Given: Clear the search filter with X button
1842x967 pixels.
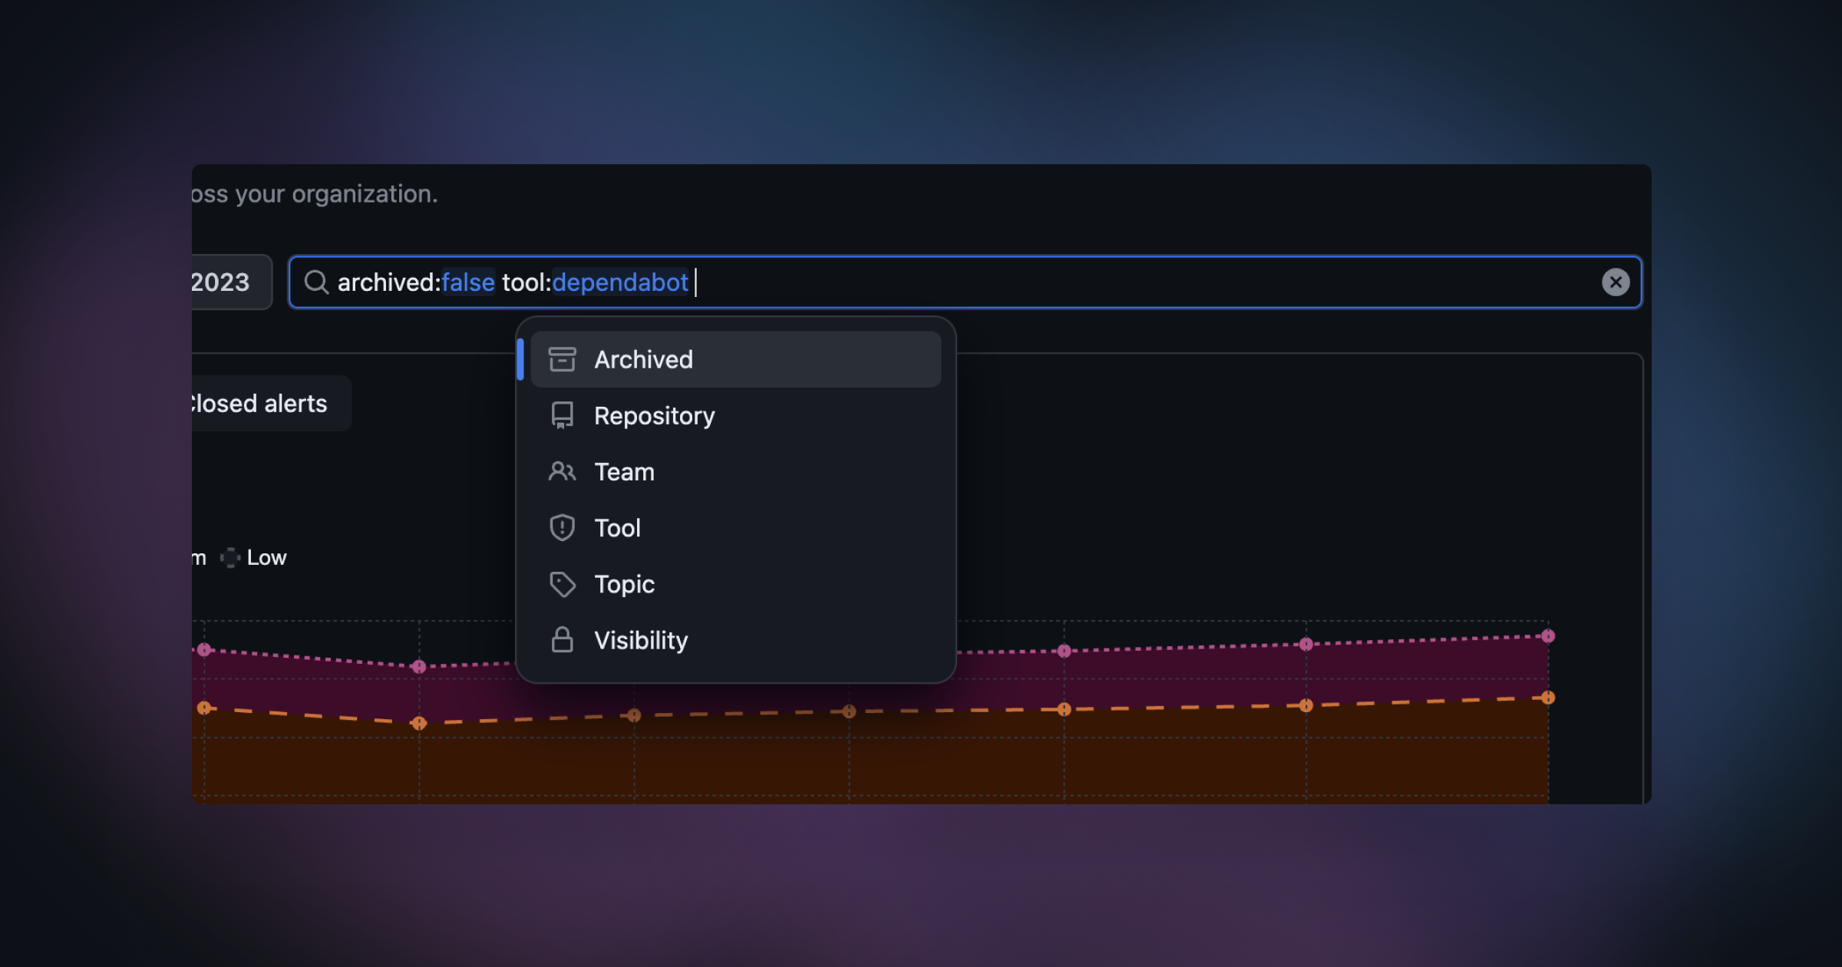Looking at the screenshot, I should (x=1615, y=282).
